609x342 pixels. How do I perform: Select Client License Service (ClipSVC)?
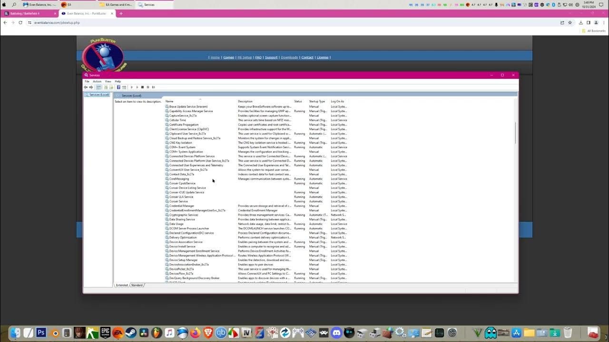coord(257,129)
